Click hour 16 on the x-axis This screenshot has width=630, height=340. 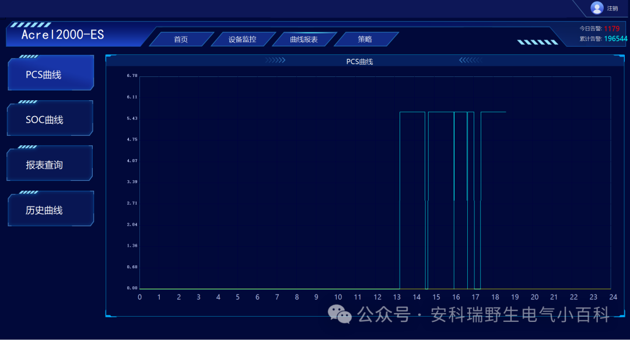click(x=456, y=297)
